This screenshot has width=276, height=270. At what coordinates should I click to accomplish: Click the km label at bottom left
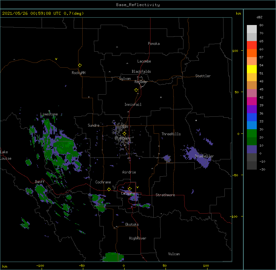[x=4, y=266]
